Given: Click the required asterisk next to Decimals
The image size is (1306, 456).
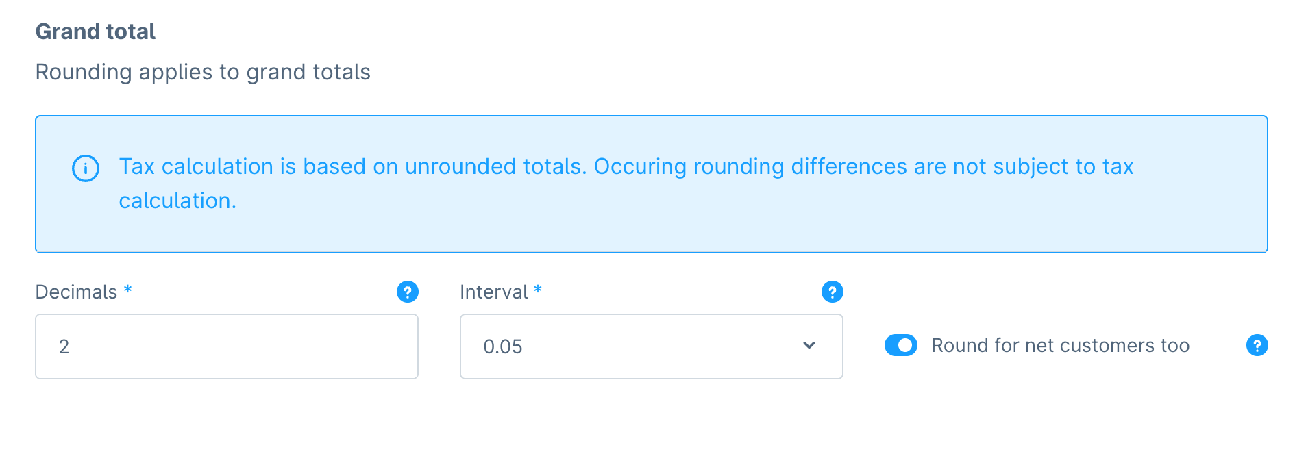Looking at the screenshot, I should tap(127, 290).
